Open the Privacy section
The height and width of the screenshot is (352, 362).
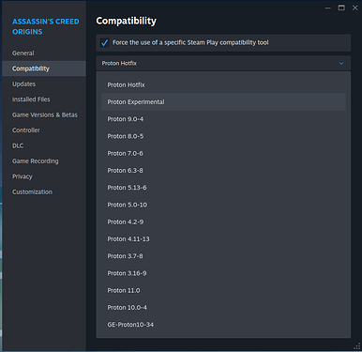(44, 176)
